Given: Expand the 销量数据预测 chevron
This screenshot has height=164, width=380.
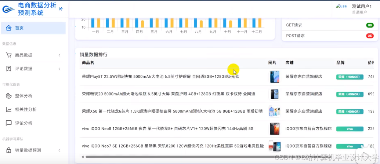Looking at the screenshot, I should (59, 150).
